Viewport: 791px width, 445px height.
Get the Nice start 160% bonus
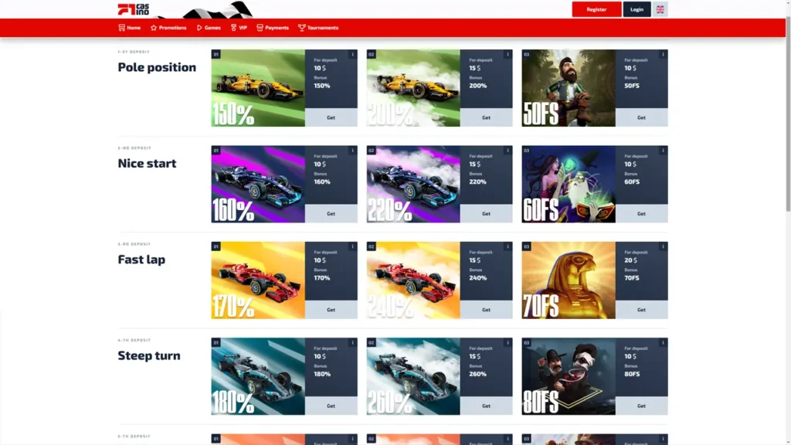331,213
